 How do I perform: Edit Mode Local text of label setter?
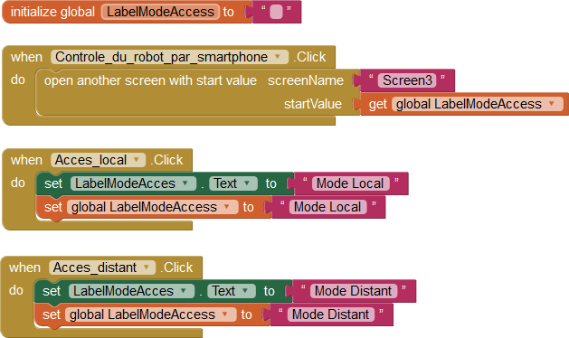point(350,183)
